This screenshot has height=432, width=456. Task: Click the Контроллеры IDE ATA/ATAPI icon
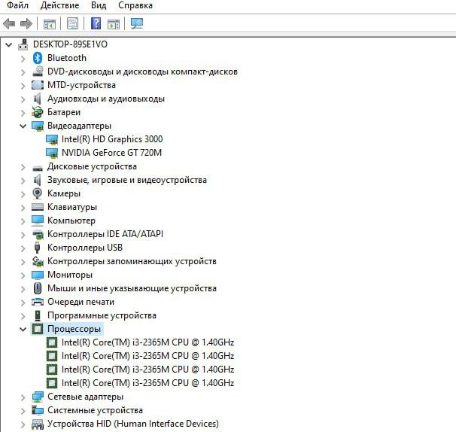click(x=38, y=234)
